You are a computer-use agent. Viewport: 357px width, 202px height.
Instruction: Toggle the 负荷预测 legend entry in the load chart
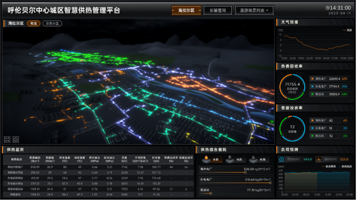[344, 167]
